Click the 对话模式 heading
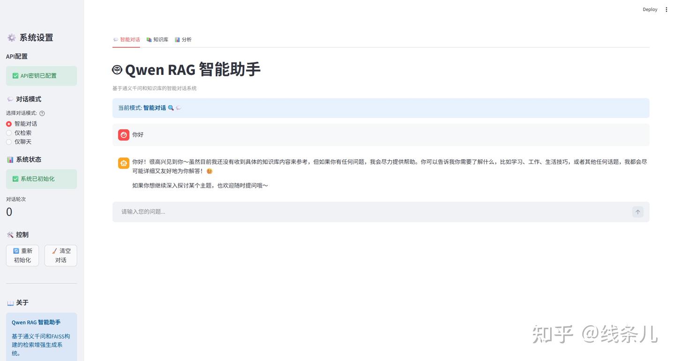The image size is (675, 361). click(24, 99)
